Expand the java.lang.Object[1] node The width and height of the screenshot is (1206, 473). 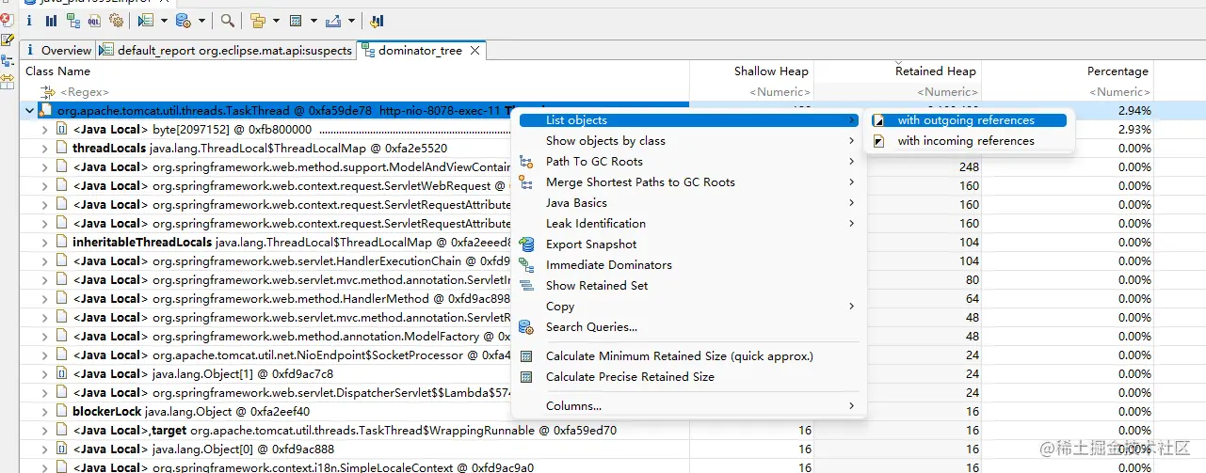tap(44, 374)
